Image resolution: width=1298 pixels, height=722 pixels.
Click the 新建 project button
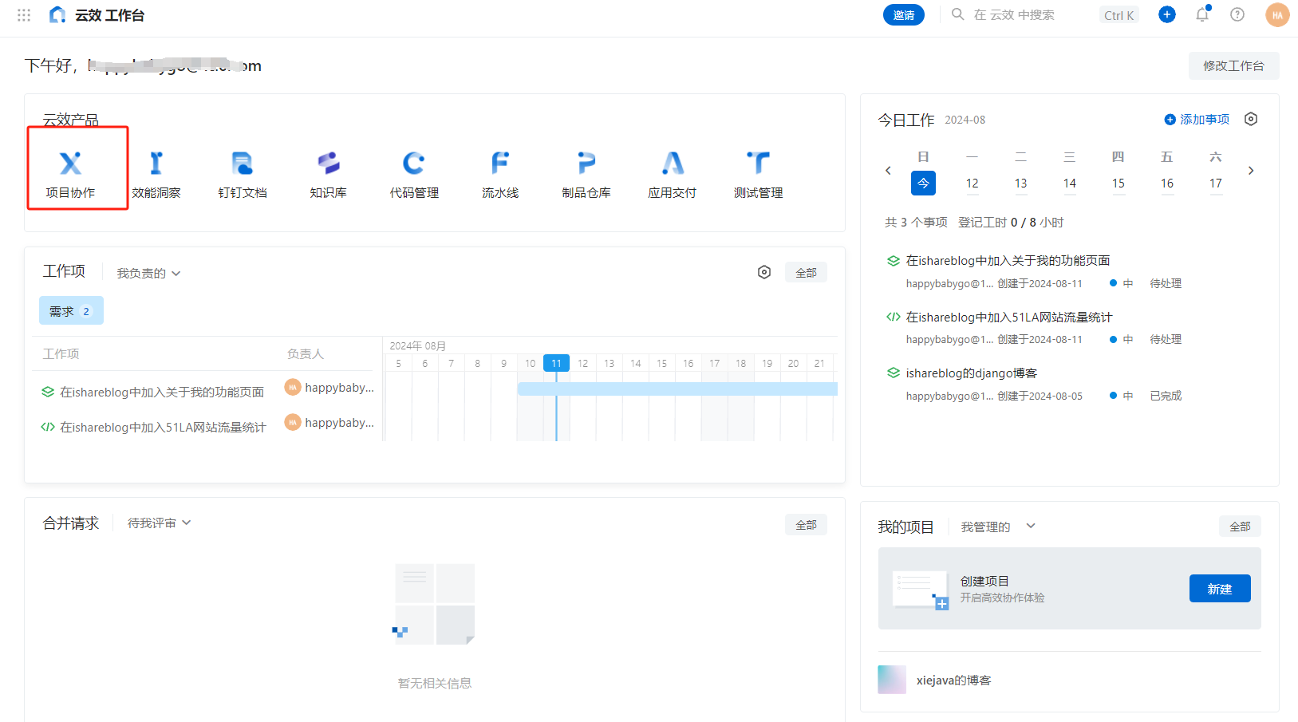click(1219, 589)
